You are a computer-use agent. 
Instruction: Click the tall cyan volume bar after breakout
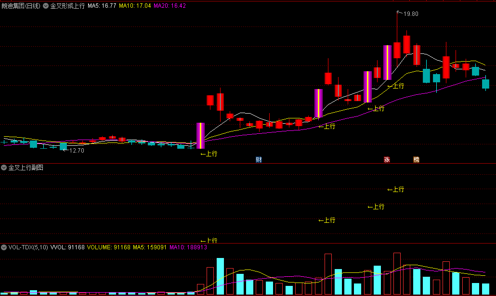point(220,276)
